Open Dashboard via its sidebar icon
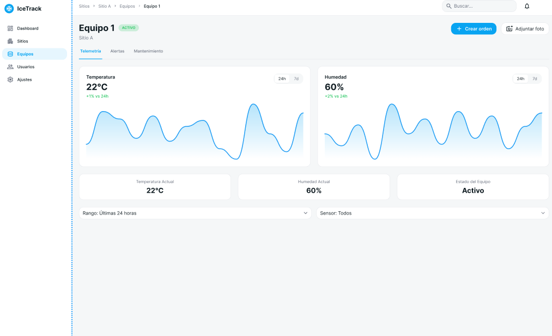 click(10, 28)
